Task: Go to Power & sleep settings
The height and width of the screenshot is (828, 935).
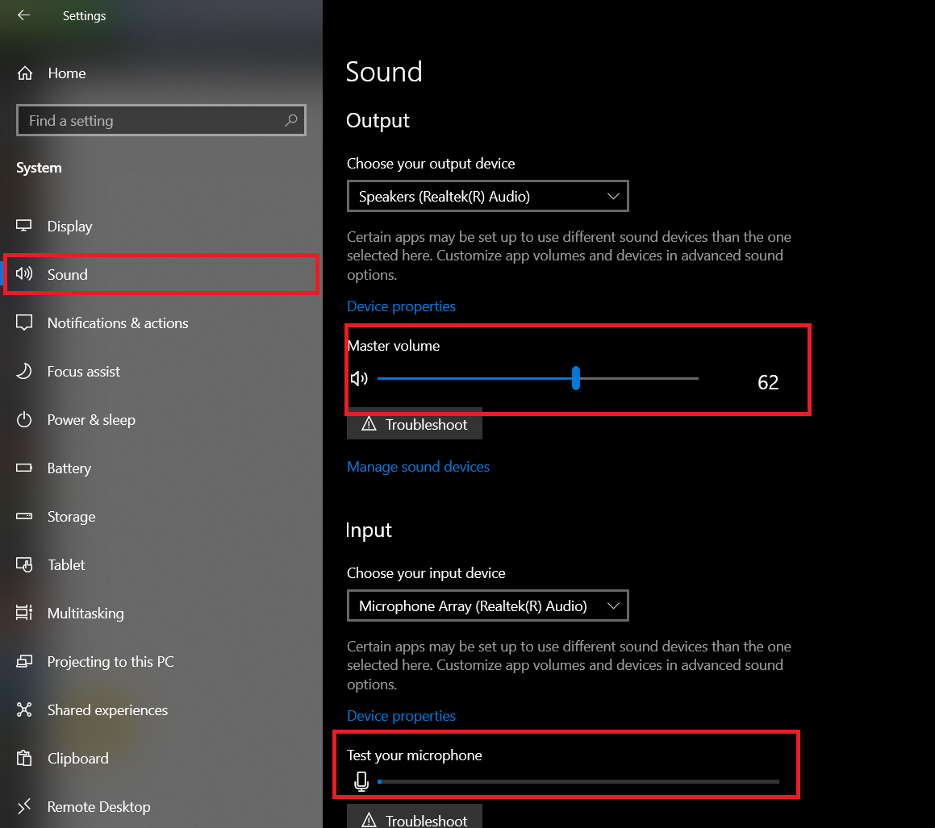Action: [x=91, y=420]
